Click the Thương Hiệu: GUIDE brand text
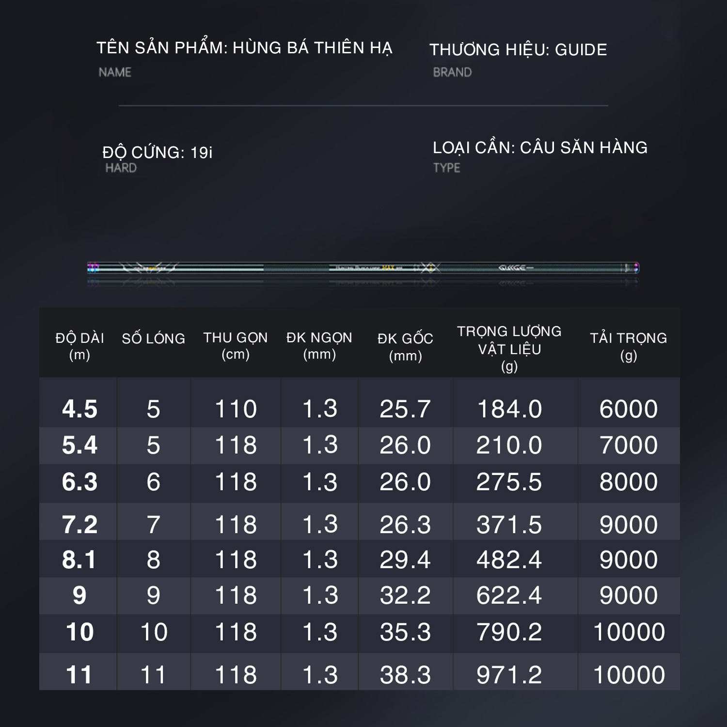Image resolution: width=727 pixels, height=727 pixels. pyautogui.click(x=518, y=49)
